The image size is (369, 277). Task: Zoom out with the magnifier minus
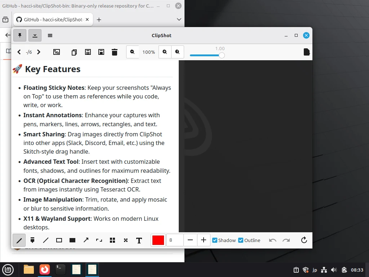(132, 52)
